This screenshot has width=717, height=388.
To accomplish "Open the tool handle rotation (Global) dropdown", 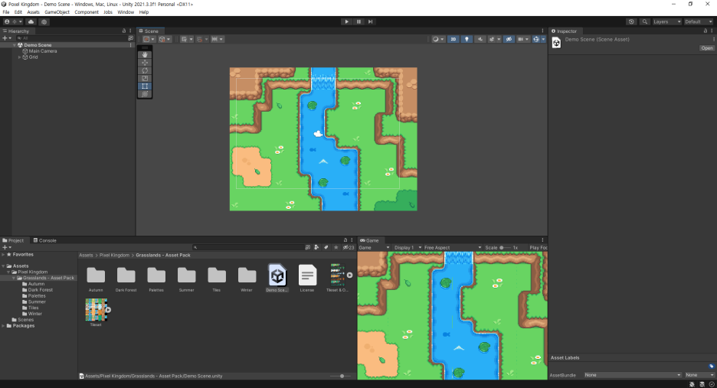I will point(165,39).
